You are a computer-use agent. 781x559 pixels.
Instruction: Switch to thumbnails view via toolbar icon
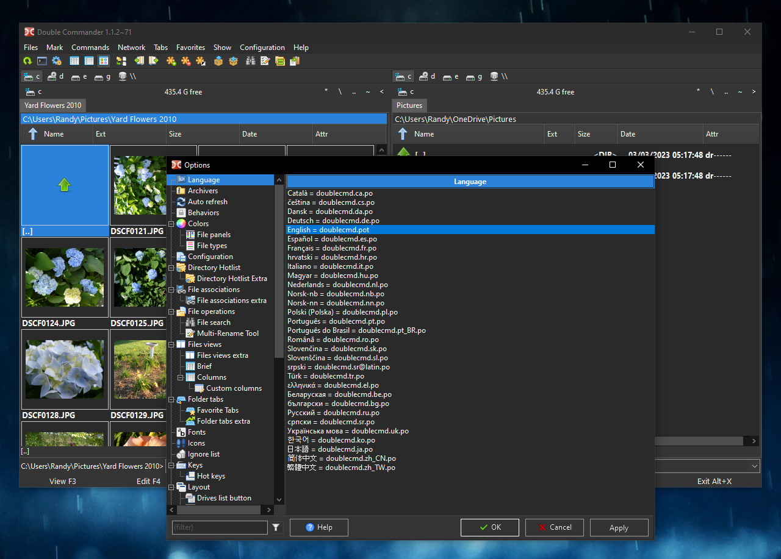[104, 61]
